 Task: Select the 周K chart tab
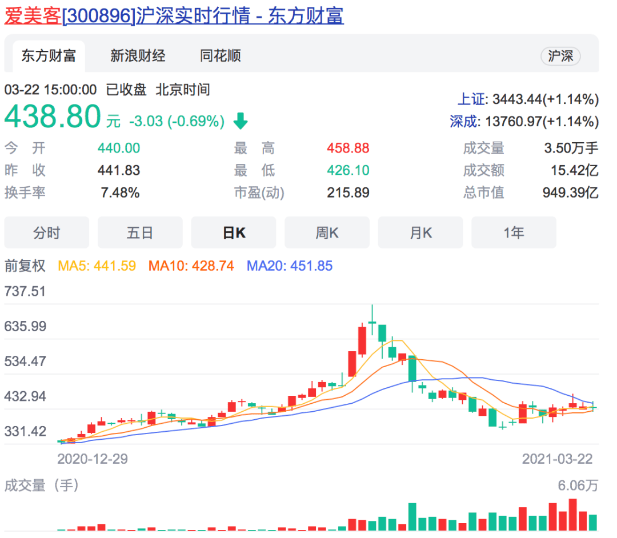coord(327,232)
